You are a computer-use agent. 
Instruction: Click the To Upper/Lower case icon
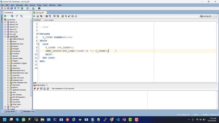coord(66,16)
